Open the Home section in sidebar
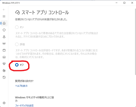 point(4,23)
